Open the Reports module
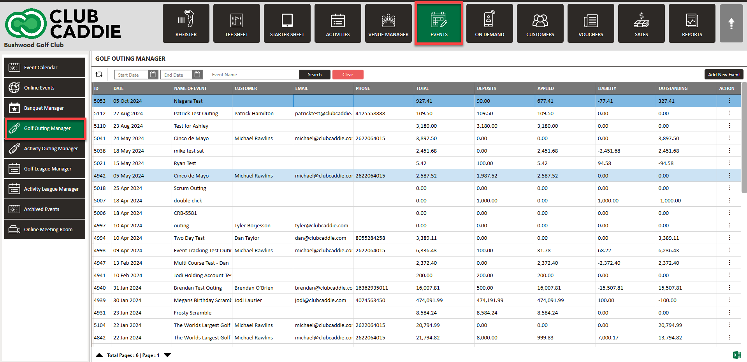Viewport: 747px width, 362px height. point(692,23)
